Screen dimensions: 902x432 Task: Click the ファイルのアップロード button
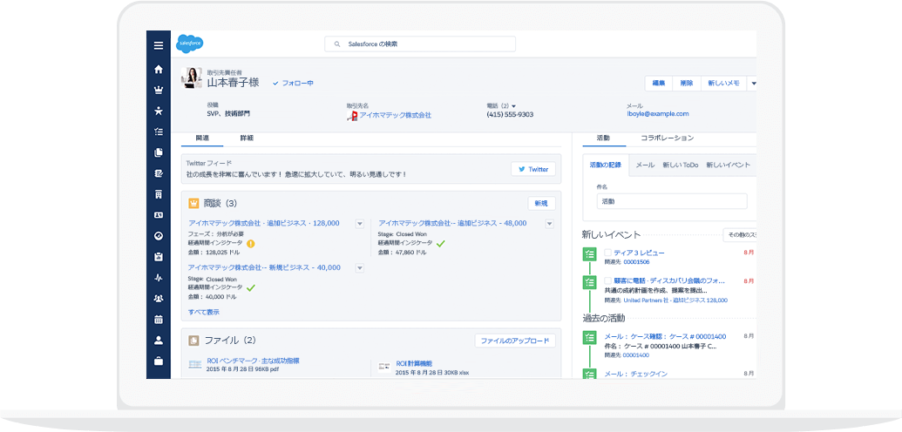tap(514, 341)
